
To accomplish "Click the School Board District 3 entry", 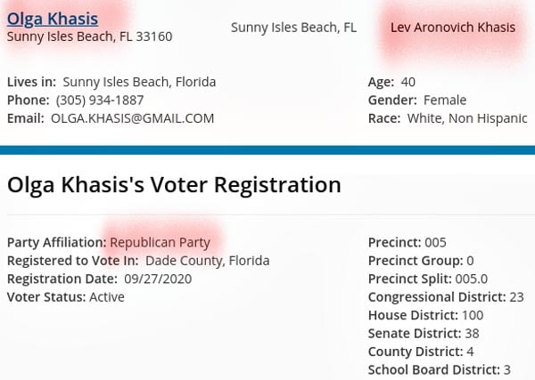I will (440, 370).
